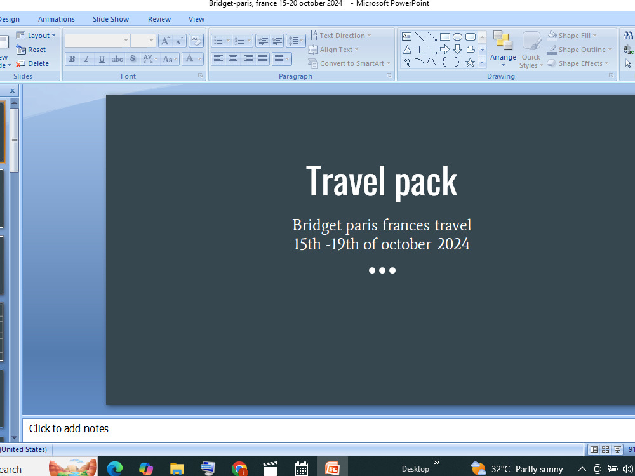Open Text Direction menu
635x476 pixels.
click(339, 36)
